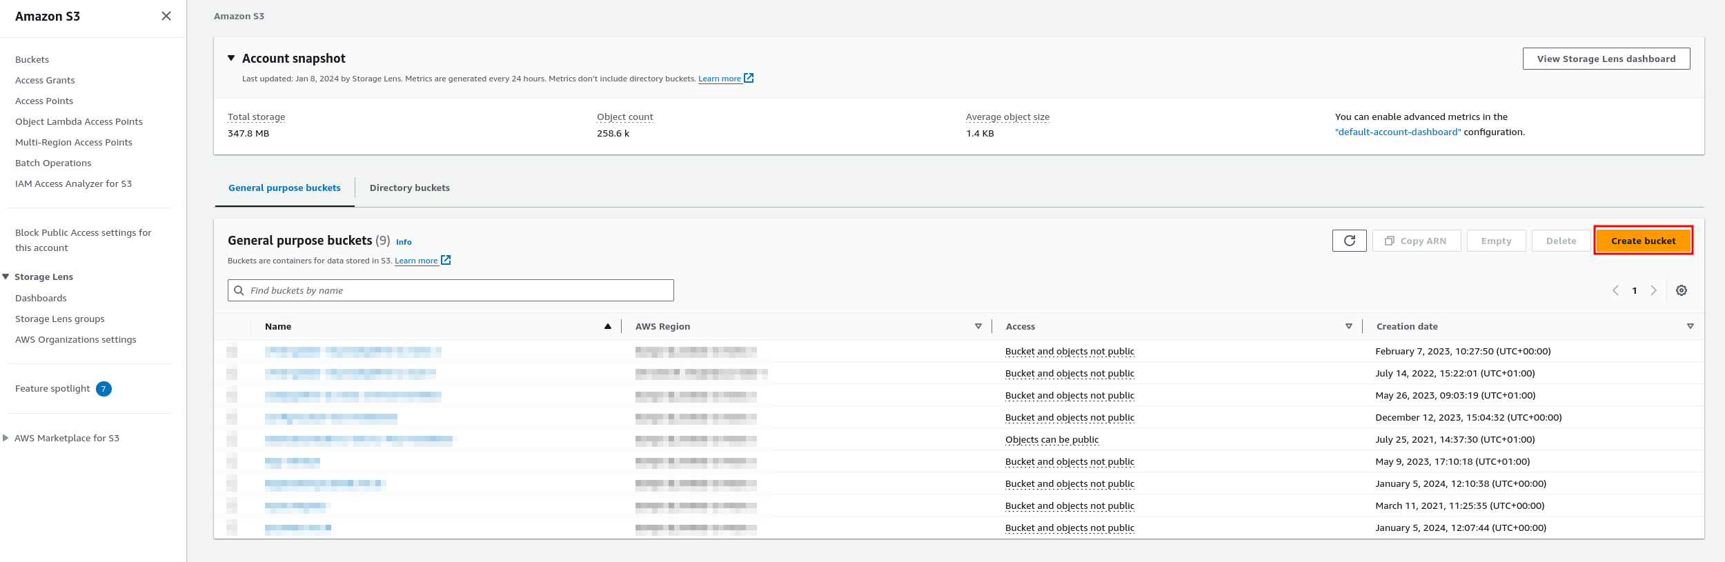The width and height of the screenshot is (1725, 562).
Task: Click View Storage Lens dashboard button
Action: pos(1606,59)
